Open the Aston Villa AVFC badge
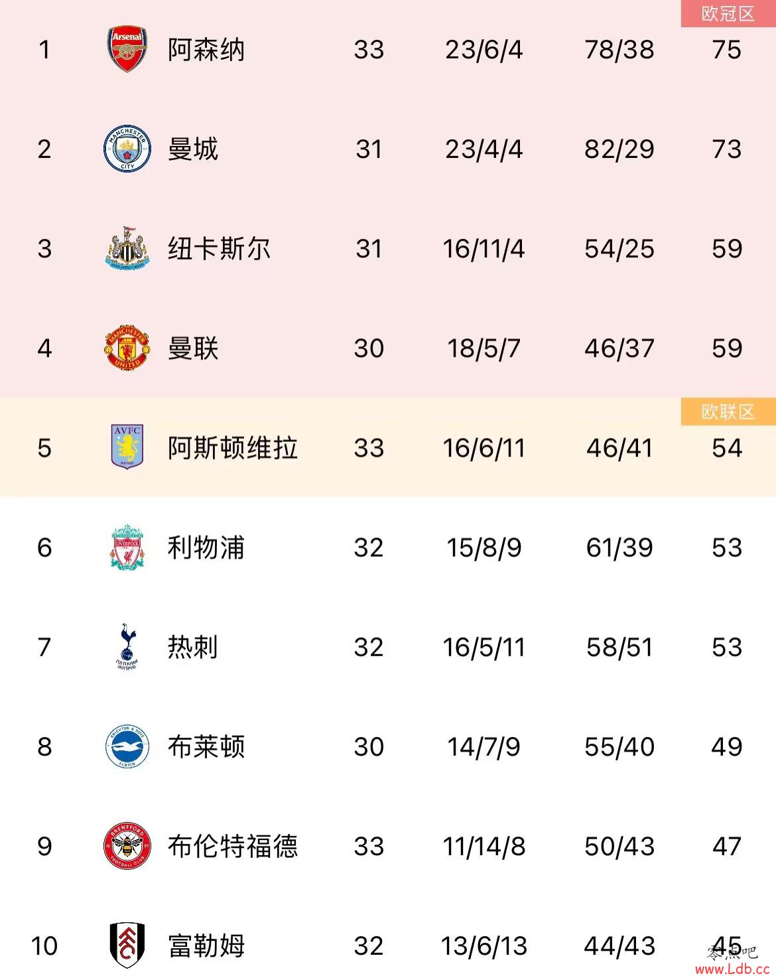 click(x=127, y=448)
